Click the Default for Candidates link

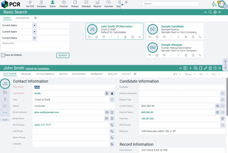click(37, 69)
